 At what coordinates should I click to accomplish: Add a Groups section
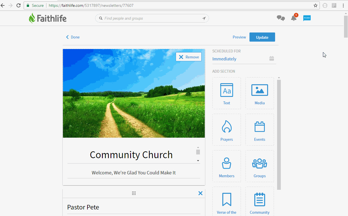point(260,166)
